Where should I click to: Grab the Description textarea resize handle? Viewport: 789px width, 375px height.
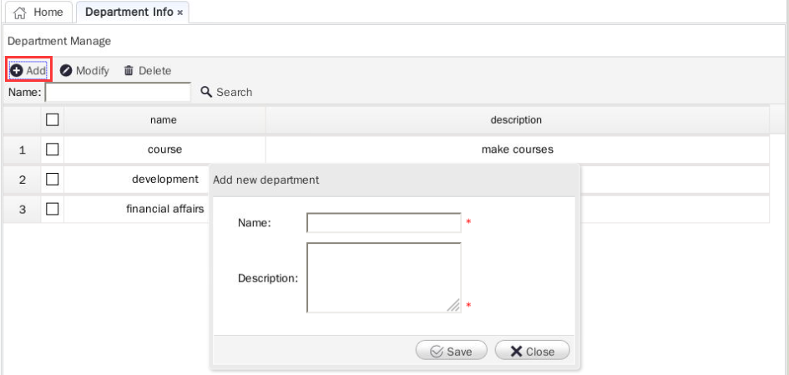[453, 306]
